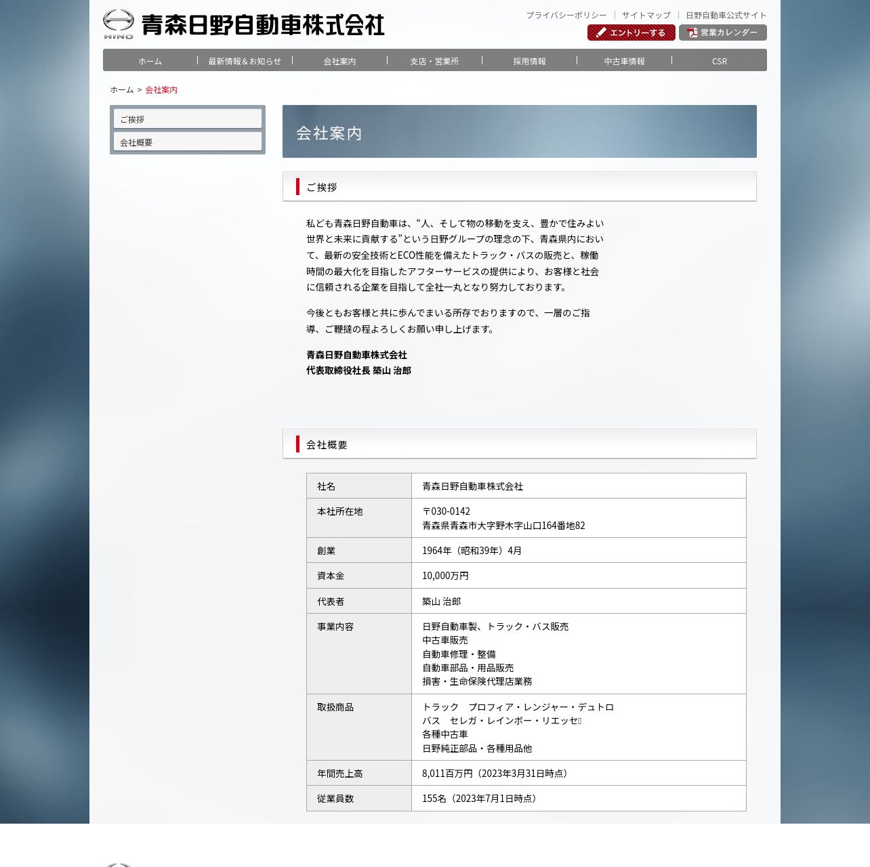870x867 pixels.
Task: Open the 支店・営業所 menu item
Action: click(434, 61)
